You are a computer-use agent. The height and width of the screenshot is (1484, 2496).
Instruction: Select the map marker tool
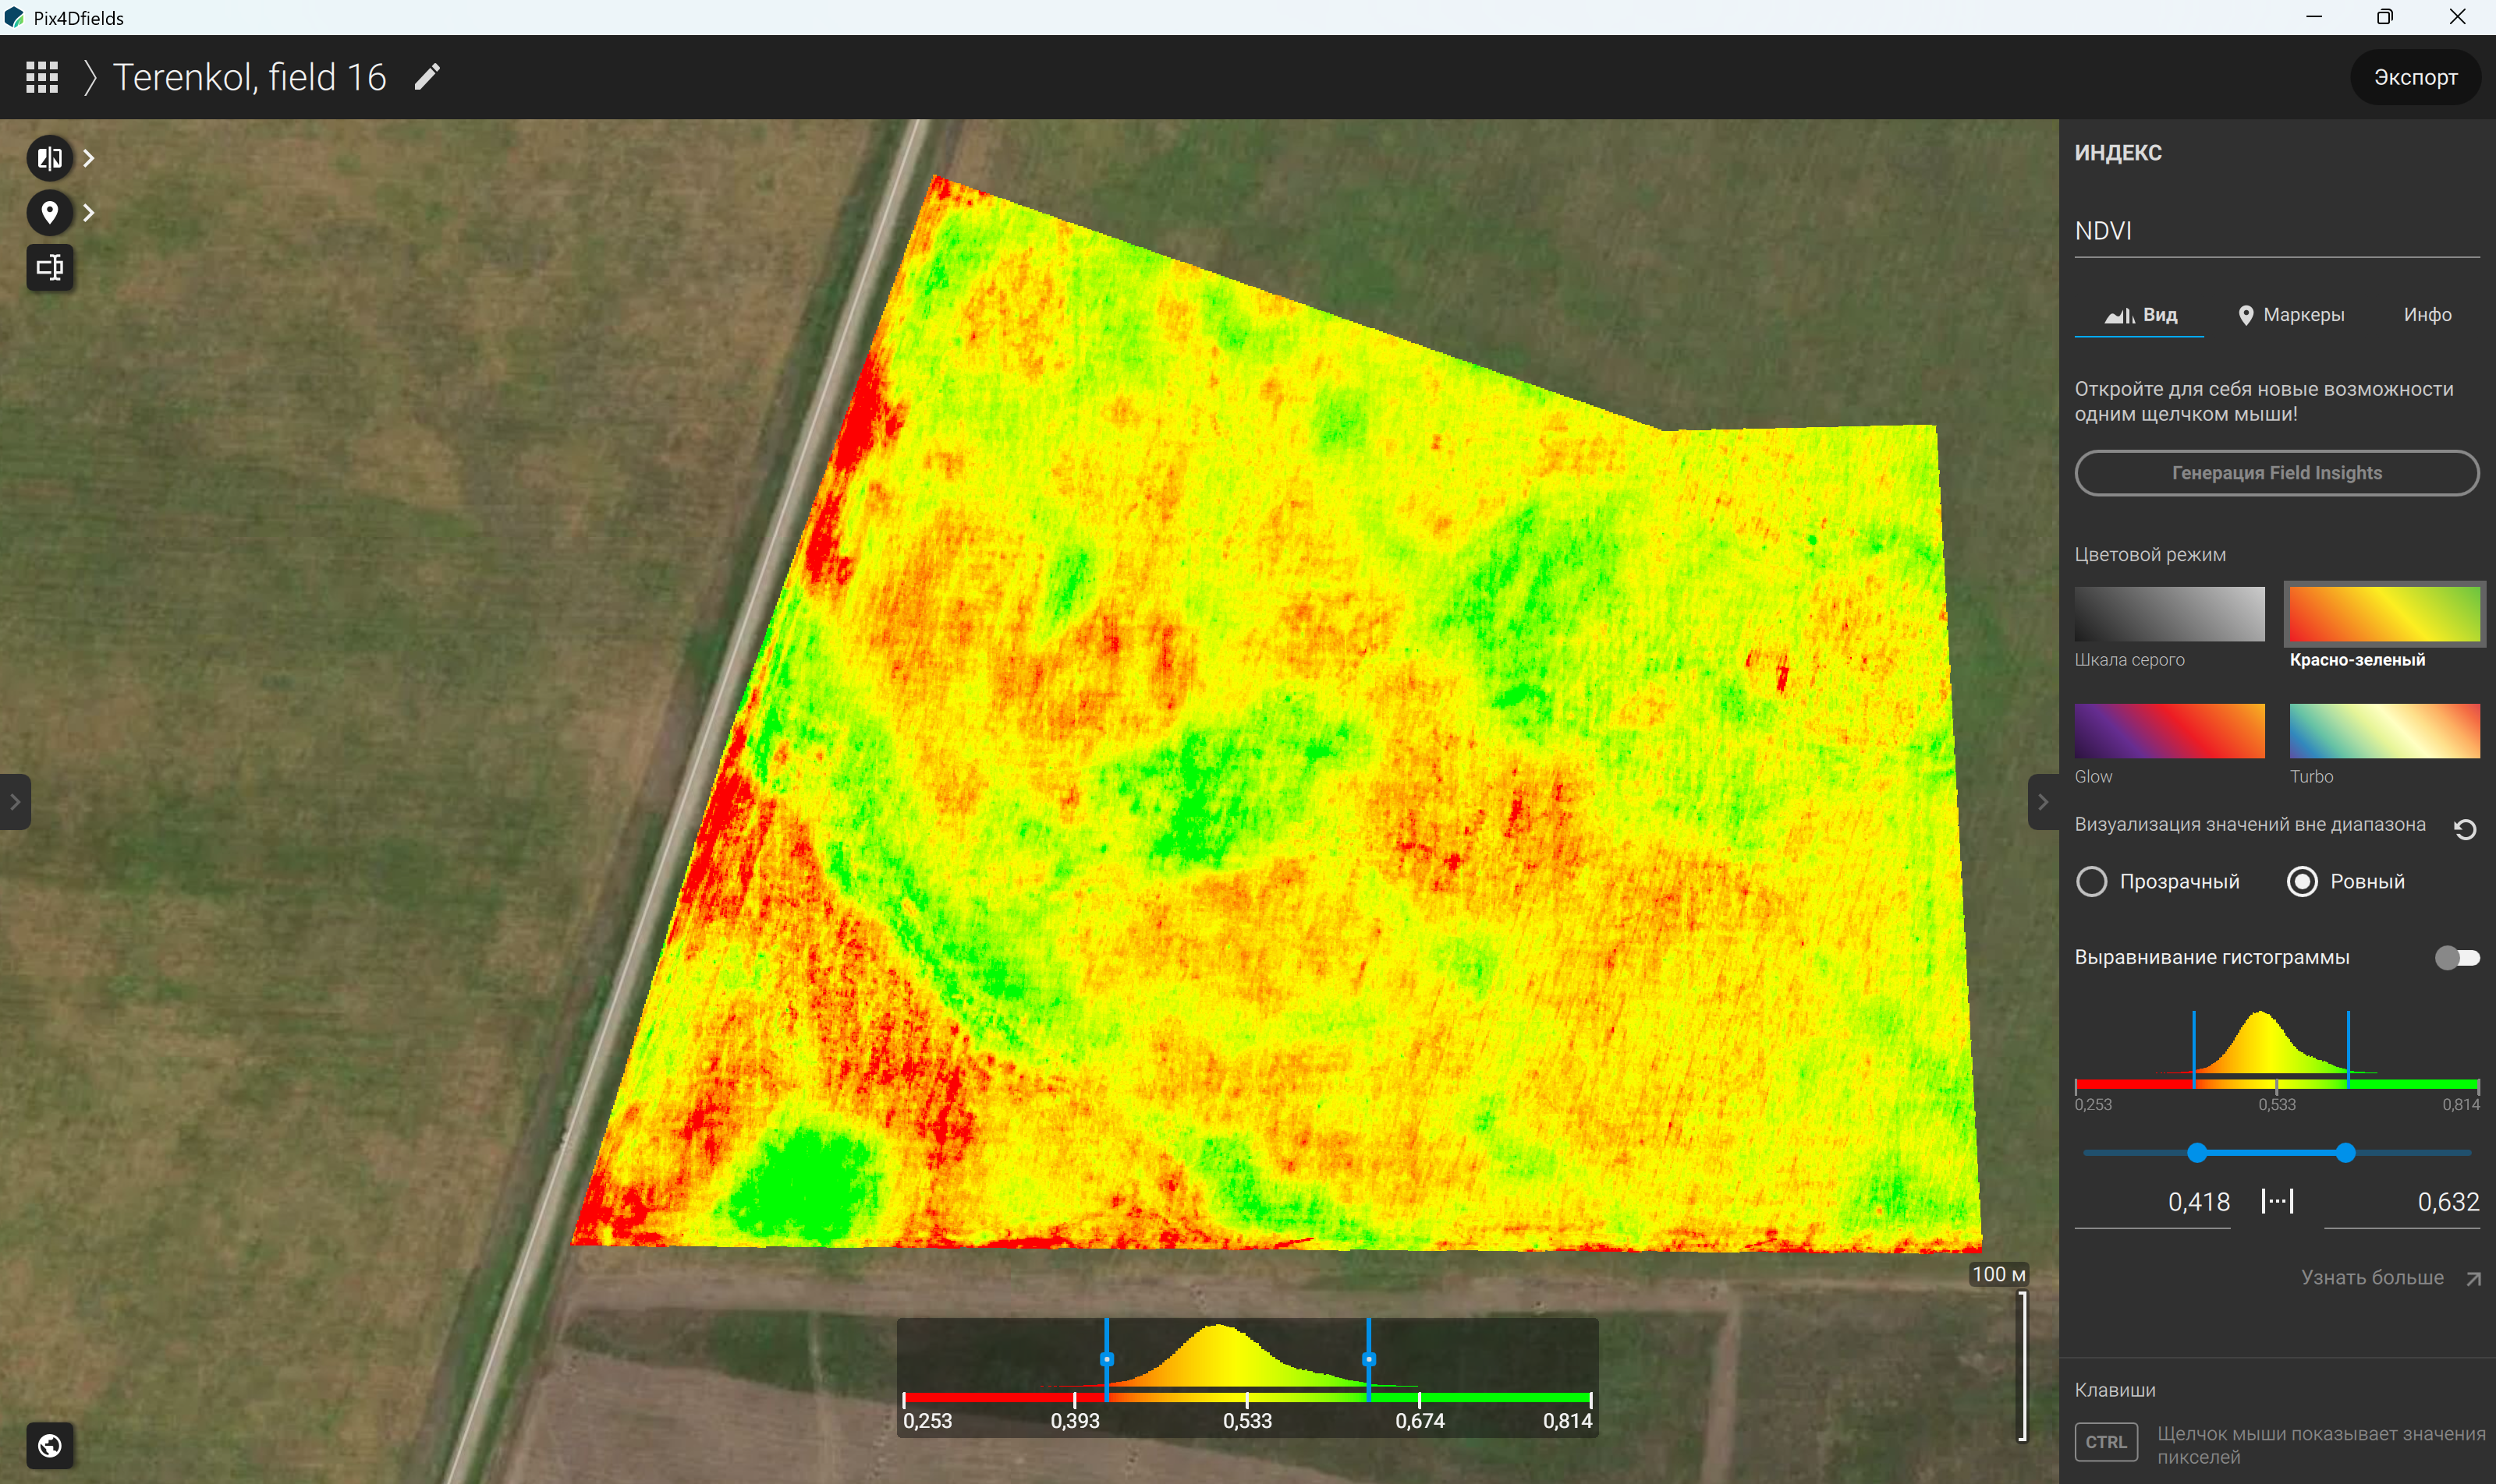point(49,212)
